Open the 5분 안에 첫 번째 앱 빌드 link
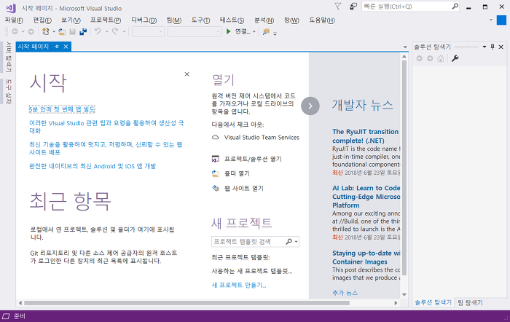Image resolution: width=510 pixels, height=322 pixels. [62, 109]
